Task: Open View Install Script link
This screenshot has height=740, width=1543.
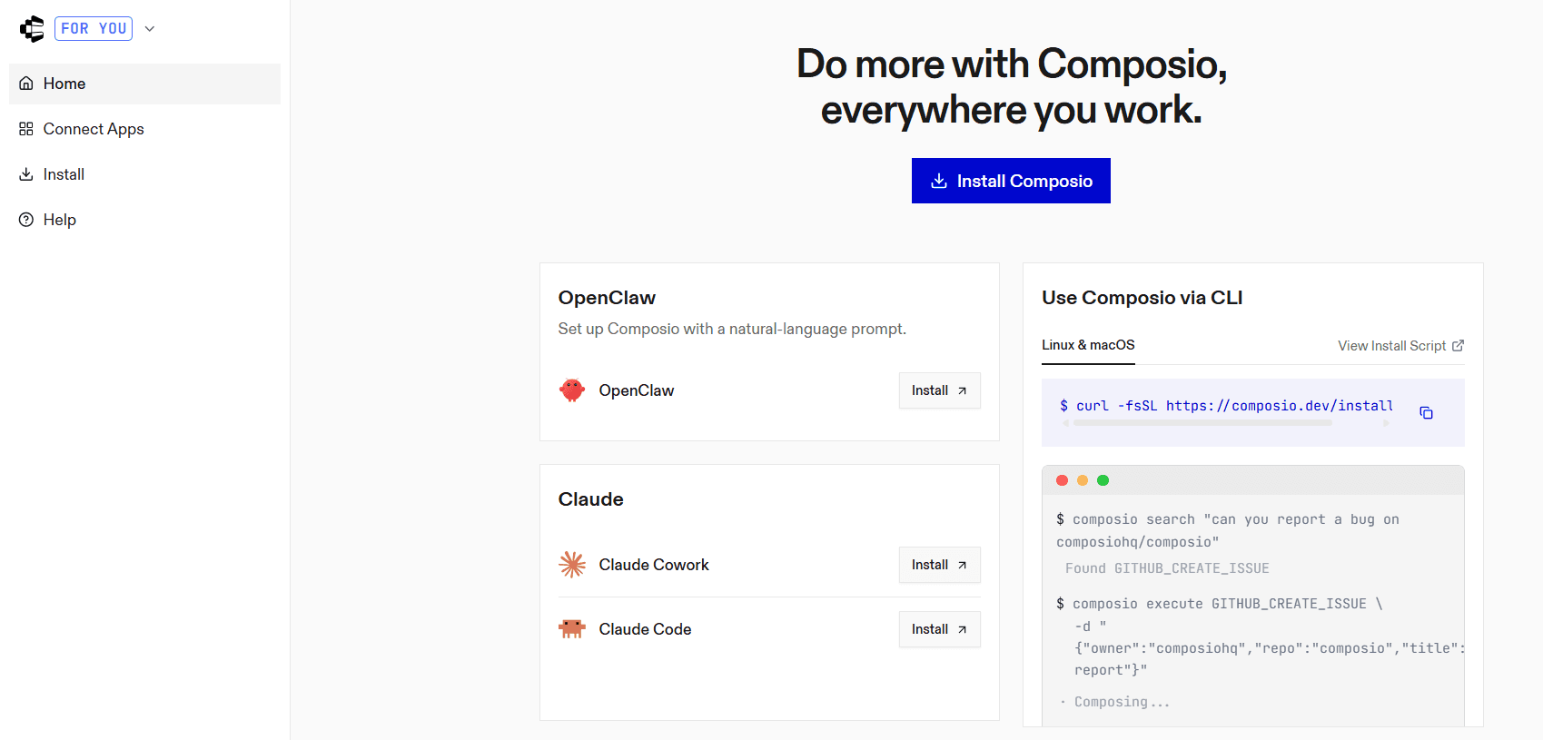Action: click(1400, 346)
